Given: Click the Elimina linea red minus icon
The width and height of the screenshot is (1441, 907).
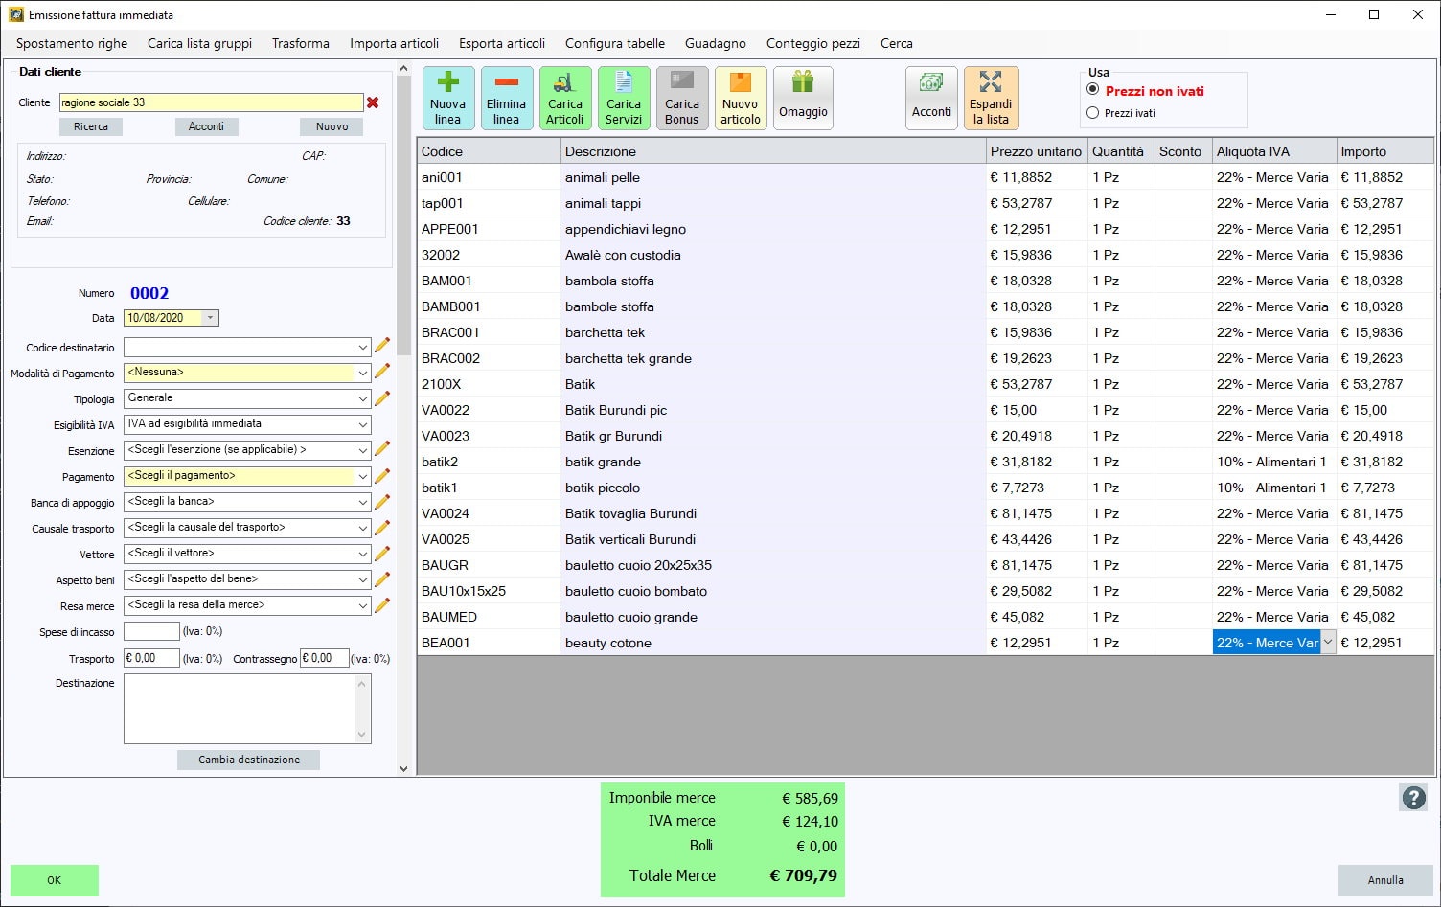Looking at the screenshot, I should coord(506,98).
